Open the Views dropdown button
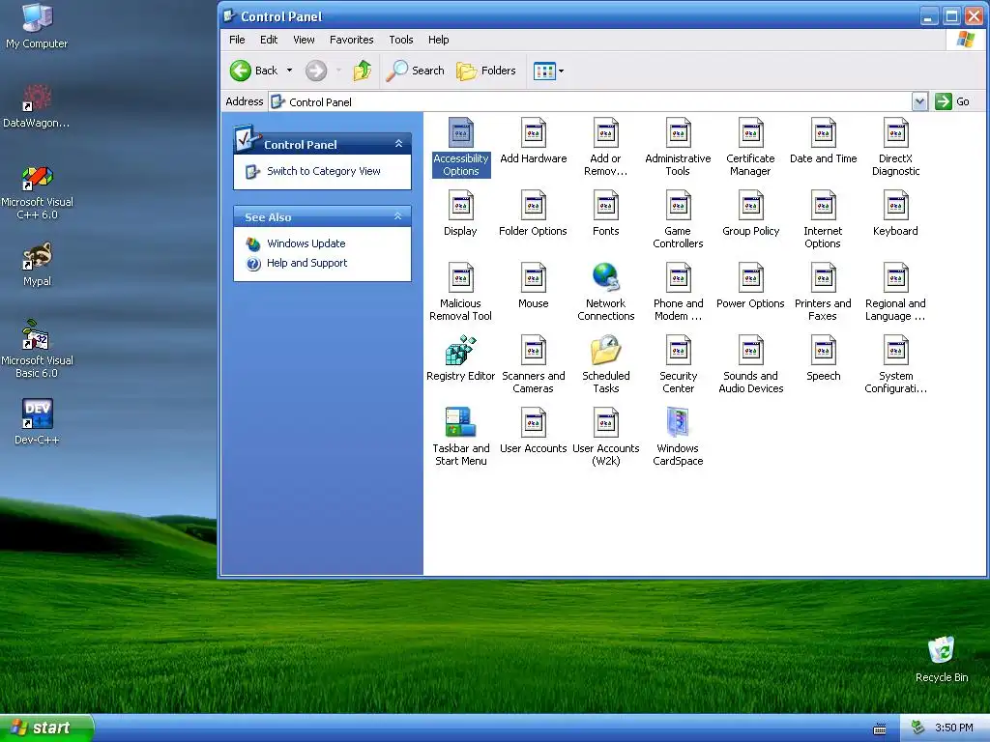 click(x=548, y=71)
